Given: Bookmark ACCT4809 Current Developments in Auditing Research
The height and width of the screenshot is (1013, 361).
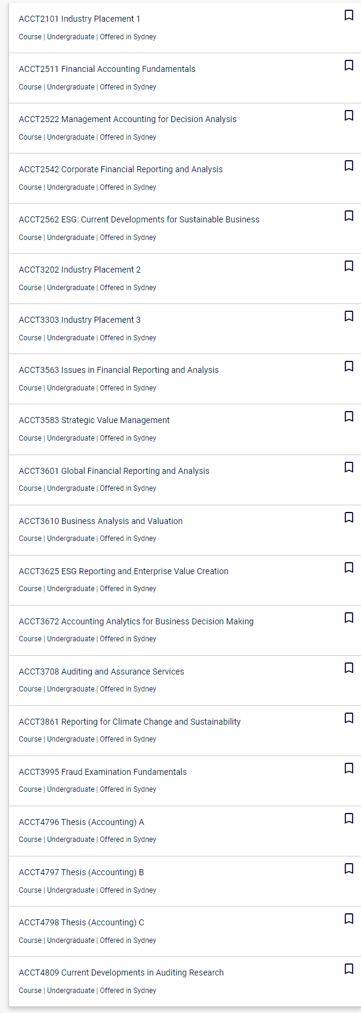Looking at the screenshot, I should (349, 969).
